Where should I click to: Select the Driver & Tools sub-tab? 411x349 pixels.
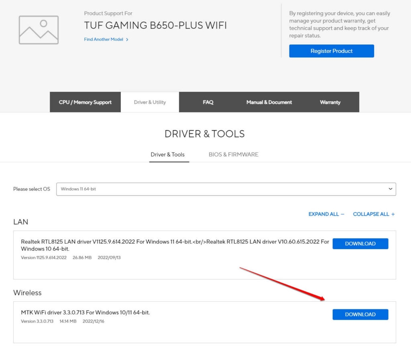point(168,155)
